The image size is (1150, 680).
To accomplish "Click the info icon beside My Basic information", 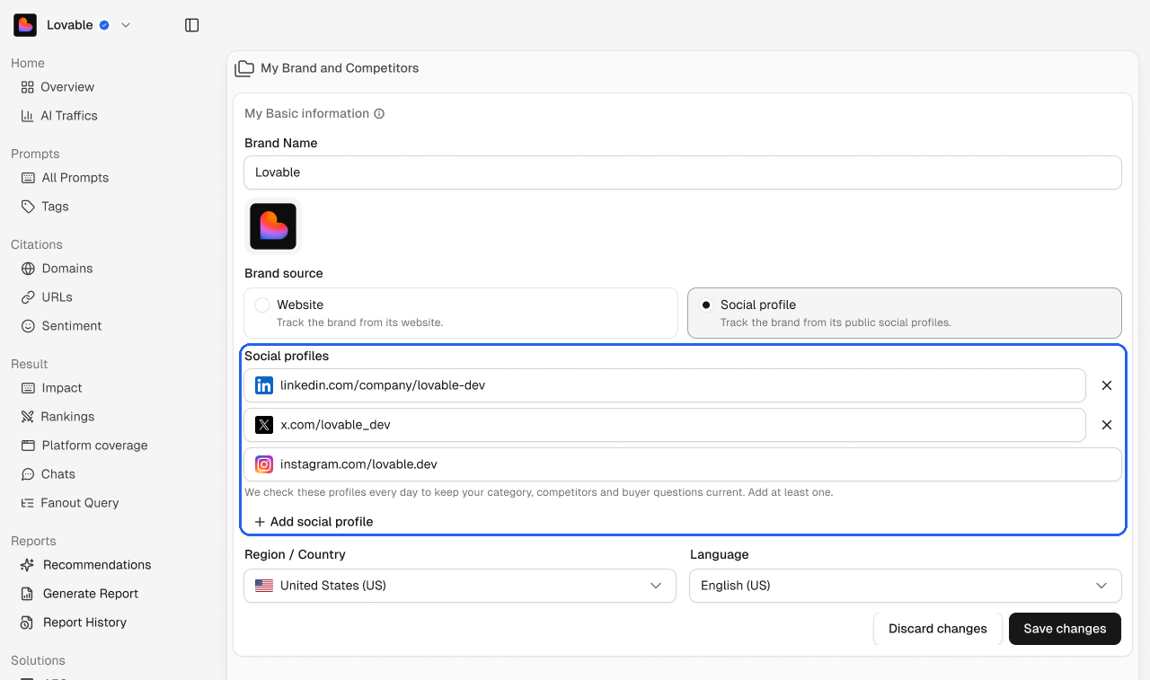I will [379, 114].
